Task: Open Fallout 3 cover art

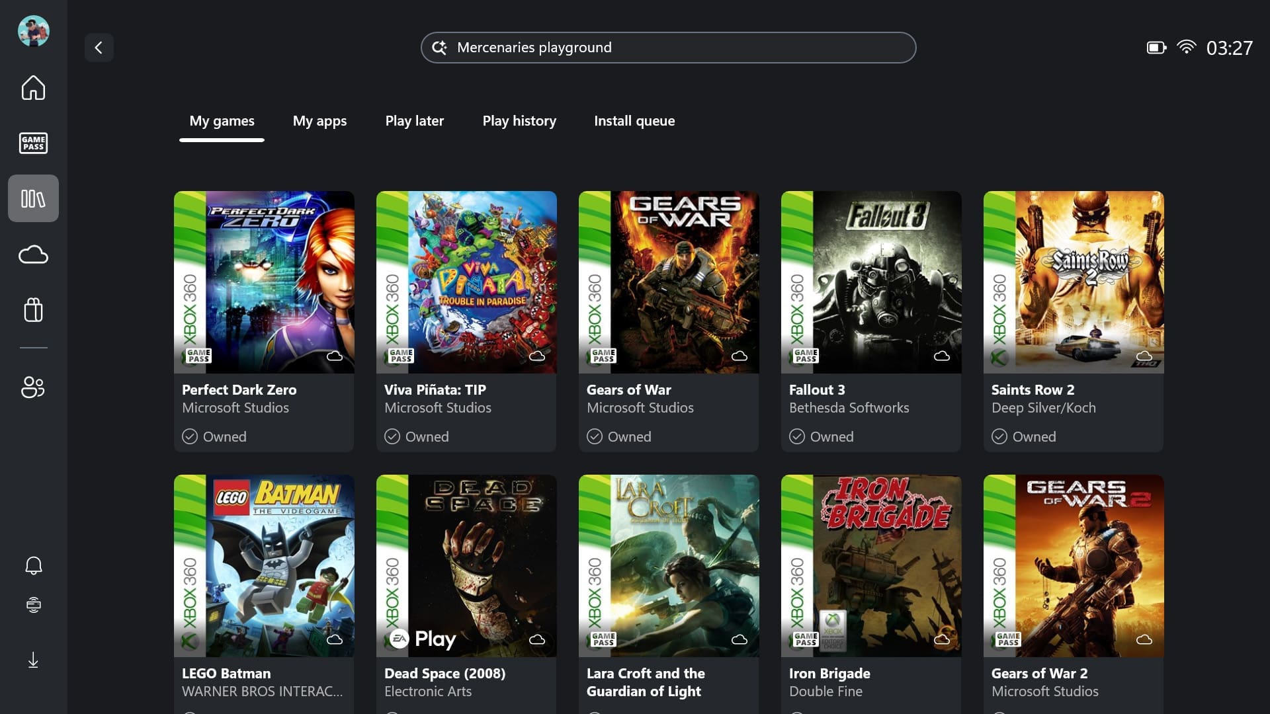Action: [x=871, y=282]
